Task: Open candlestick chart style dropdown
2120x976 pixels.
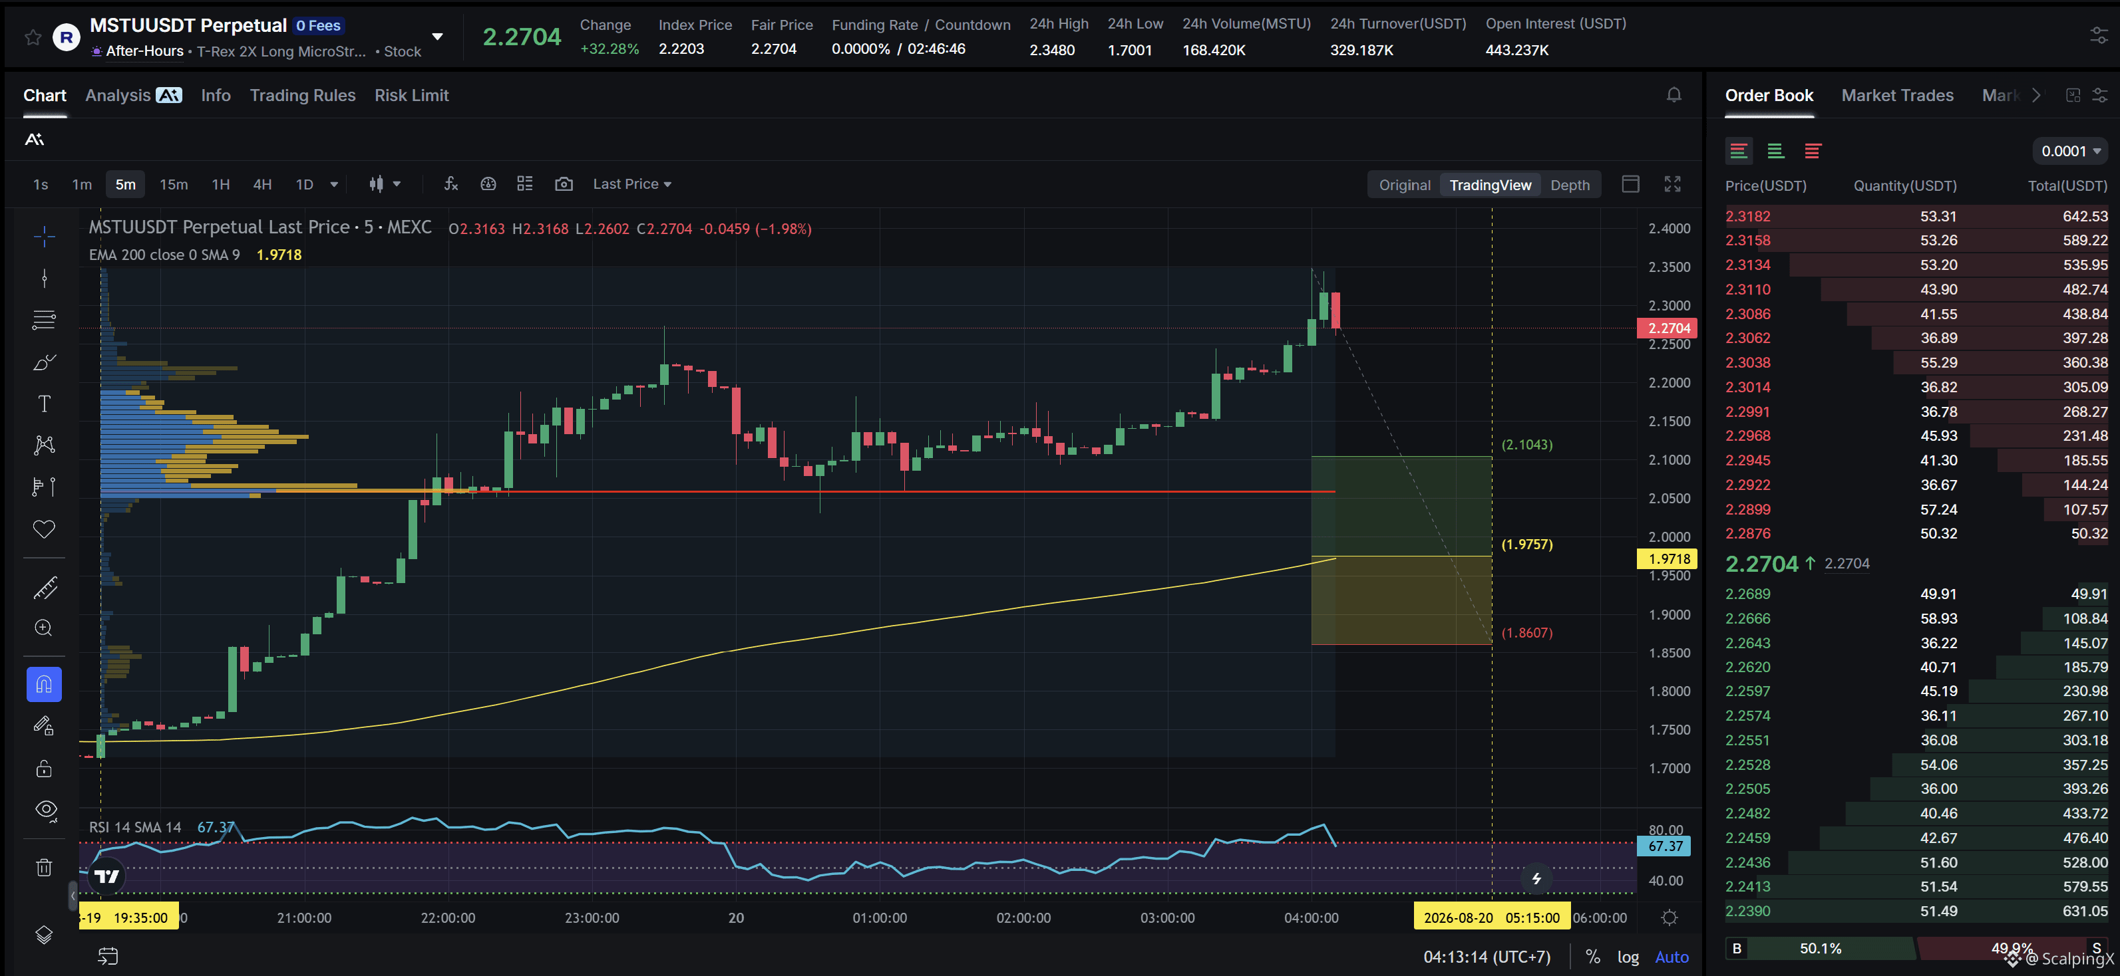Action: click(x=385, y=184)
